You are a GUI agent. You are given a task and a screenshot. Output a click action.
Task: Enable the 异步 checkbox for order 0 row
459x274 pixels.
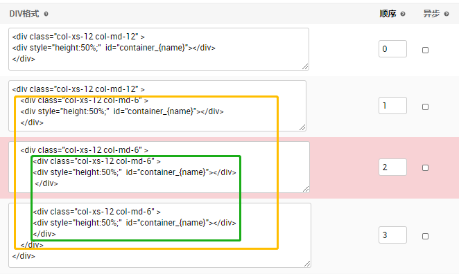425,51
